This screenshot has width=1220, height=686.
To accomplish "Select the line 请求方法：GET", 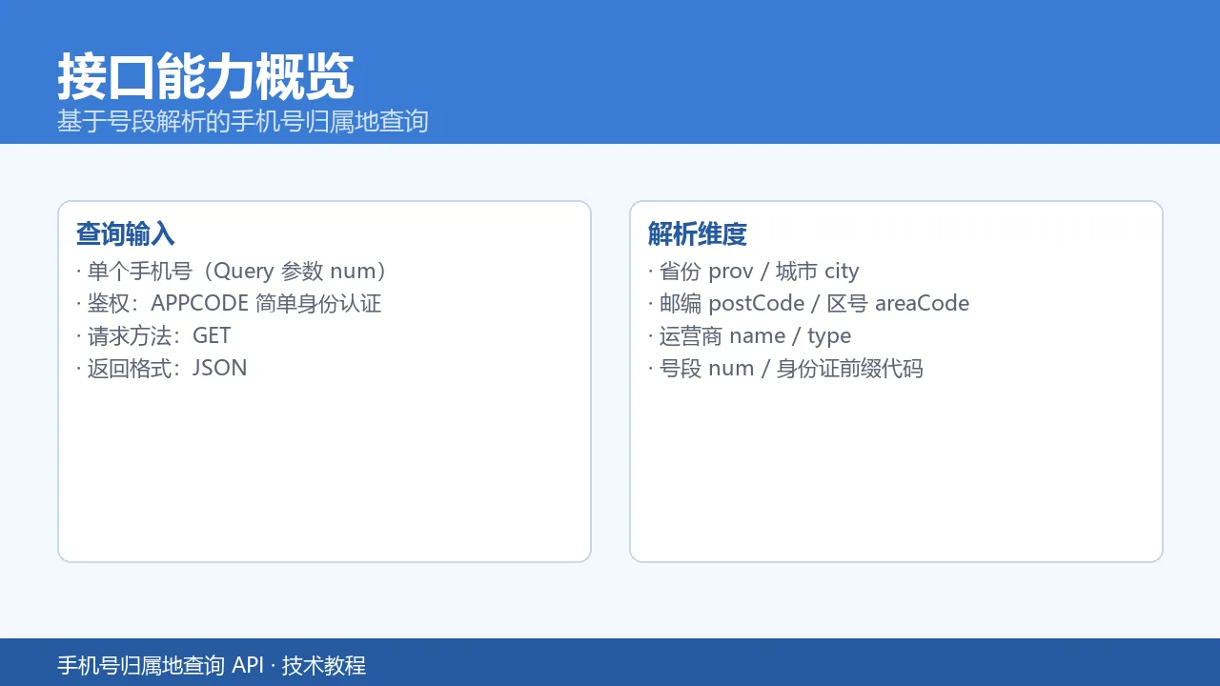I will (x=153, y=336).
